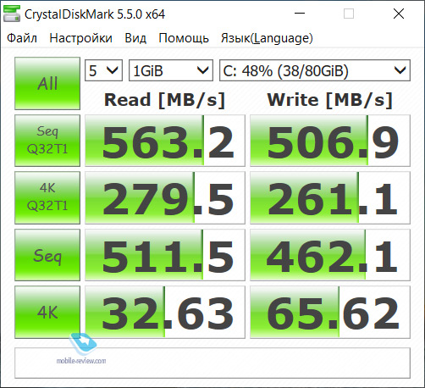This screenshot has height=388, width=425.
Task: Expand the test size dropdown showing 1GiB
Action: click(171, 70)
